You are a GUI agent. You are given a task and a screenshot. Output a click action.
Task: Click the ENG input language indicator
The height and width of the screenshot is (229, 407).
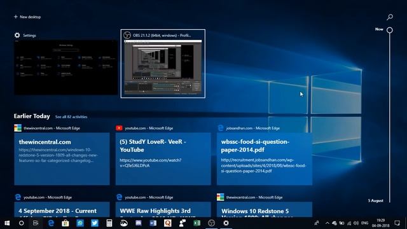pos(364,223)
